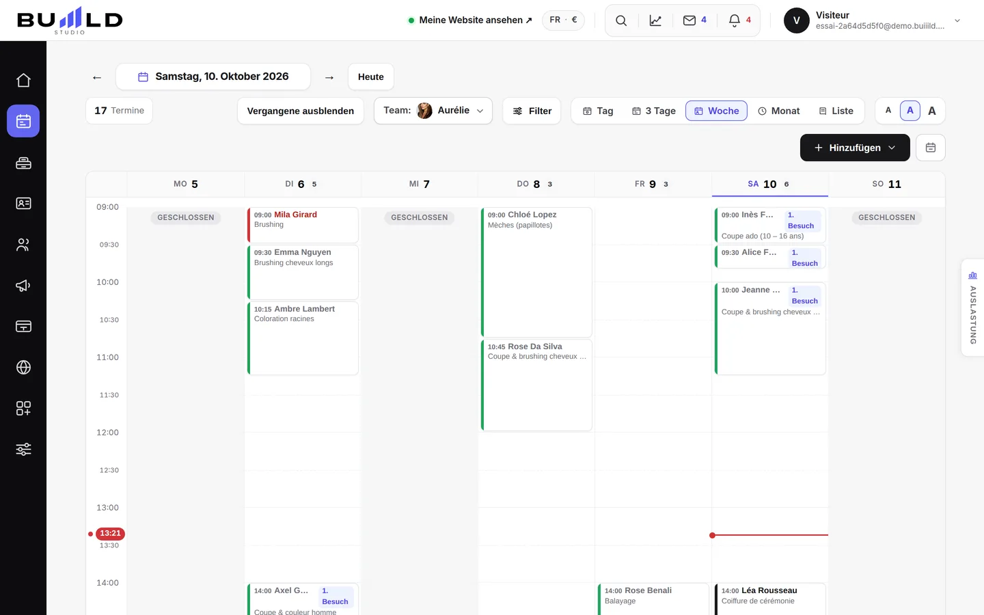Select large font size A
Image resolution: width=984 pixels, height=615 pixels.
pyautogui.click(x=932, y=111)
